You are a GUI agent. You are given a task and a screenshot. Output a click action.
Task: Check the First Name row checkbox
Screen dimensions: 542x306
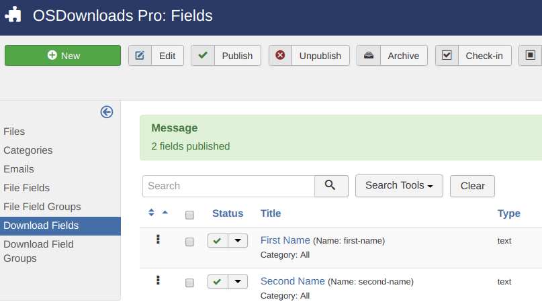tap(189, 242)
